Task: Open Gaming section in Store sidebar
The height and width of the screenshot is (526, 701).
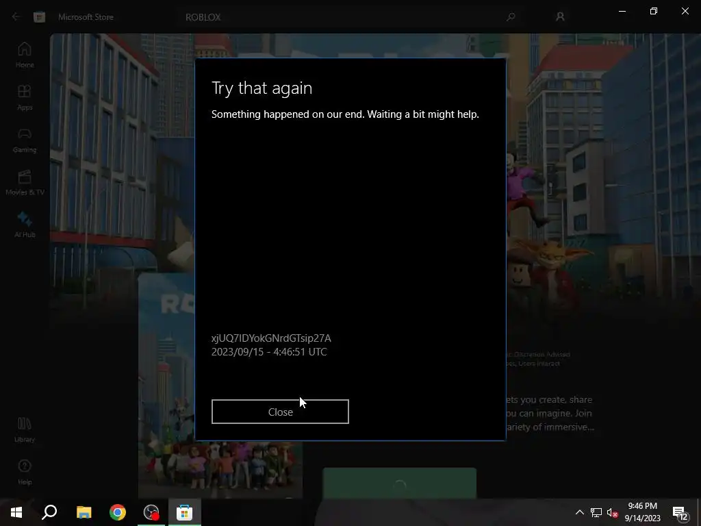Action: [x=25, y=140]
